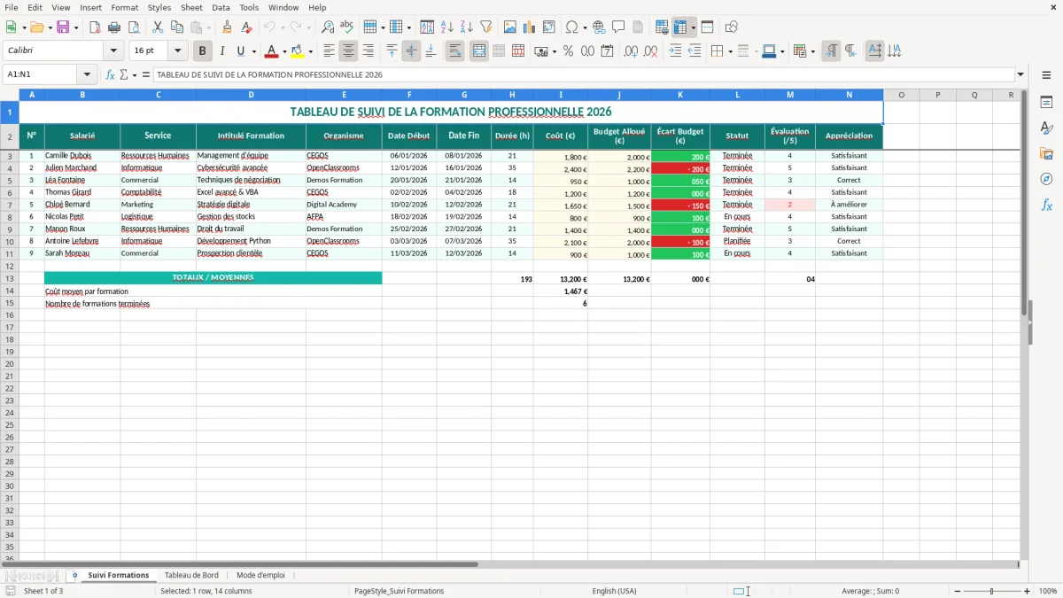Toggle Center Horizontally alignment
Viewport: 1063px width, 598px height.
(x=349, y=51)
